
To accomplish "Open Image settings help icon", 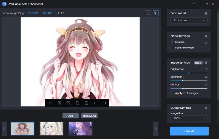I will click(x=206, y=63).
